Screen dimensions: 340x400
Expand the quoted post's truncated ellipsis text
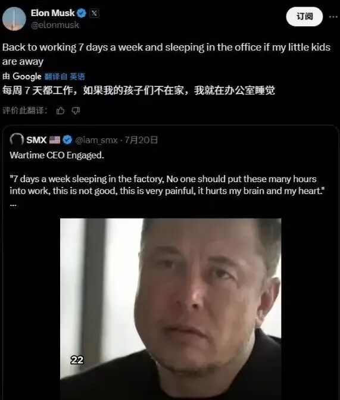tap(13, 205)
